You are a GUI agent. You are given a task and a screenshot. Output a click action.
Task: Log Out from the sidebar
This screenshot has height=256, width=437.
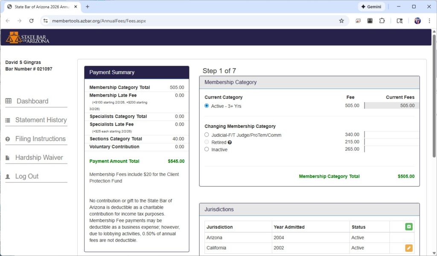26,176
